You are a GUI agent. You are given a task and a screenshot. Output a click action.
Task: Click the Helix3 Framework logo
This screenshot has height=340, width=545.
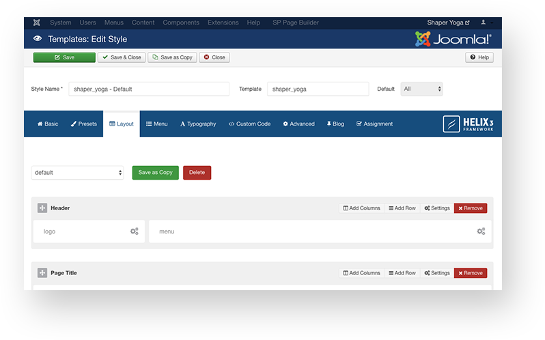tap(469, 124)
